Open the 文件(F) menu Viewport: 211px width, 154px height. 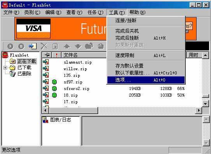(x=11, y=12)
